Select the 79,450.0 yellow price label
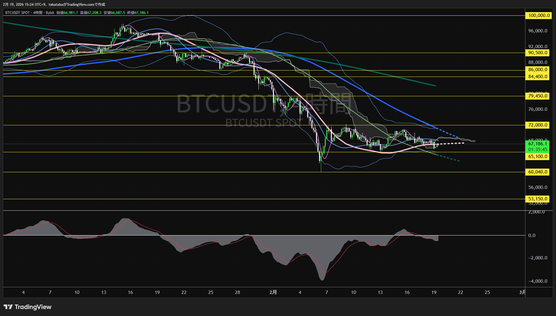 coord(538,96)
